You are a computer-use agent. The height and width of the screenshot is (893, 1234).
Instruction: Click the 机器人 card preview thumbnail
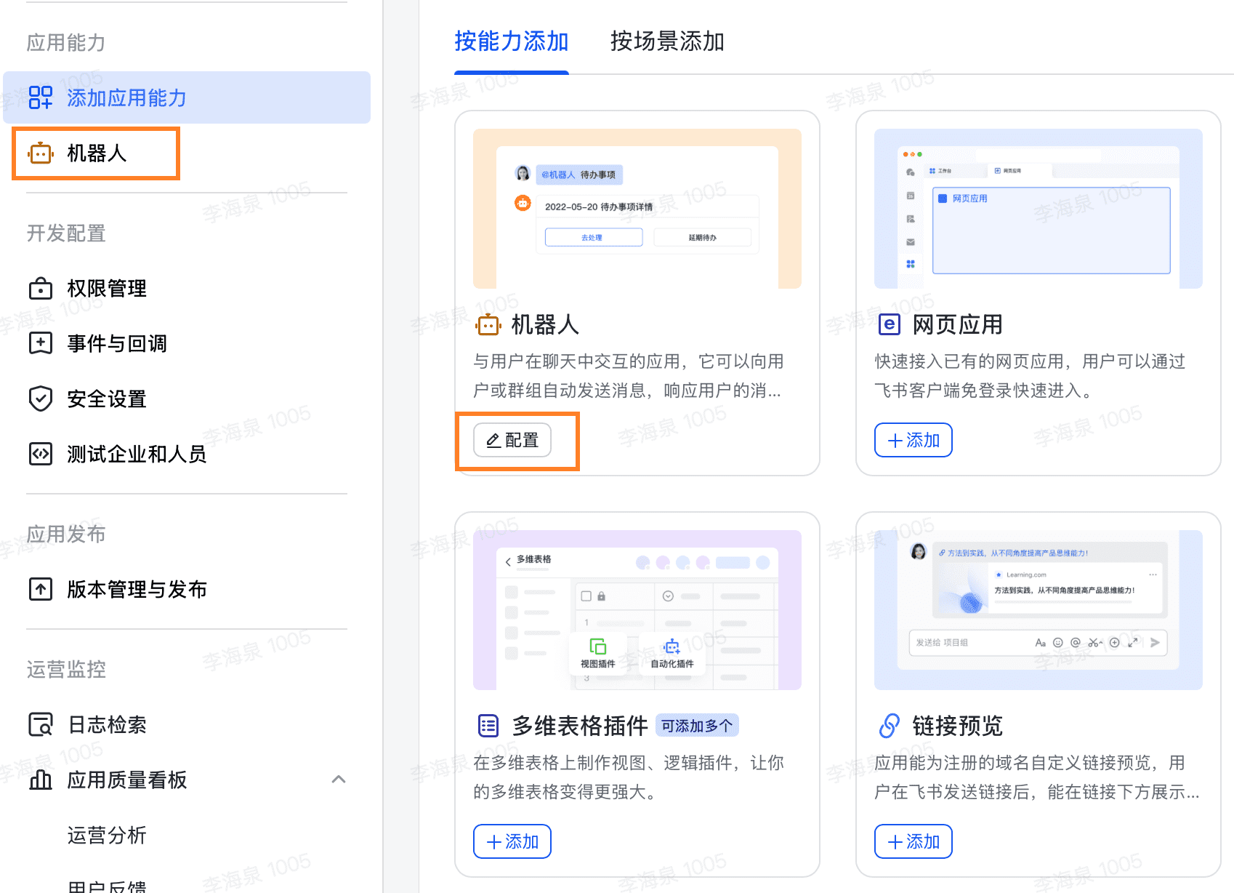click(x=637, y=209)
